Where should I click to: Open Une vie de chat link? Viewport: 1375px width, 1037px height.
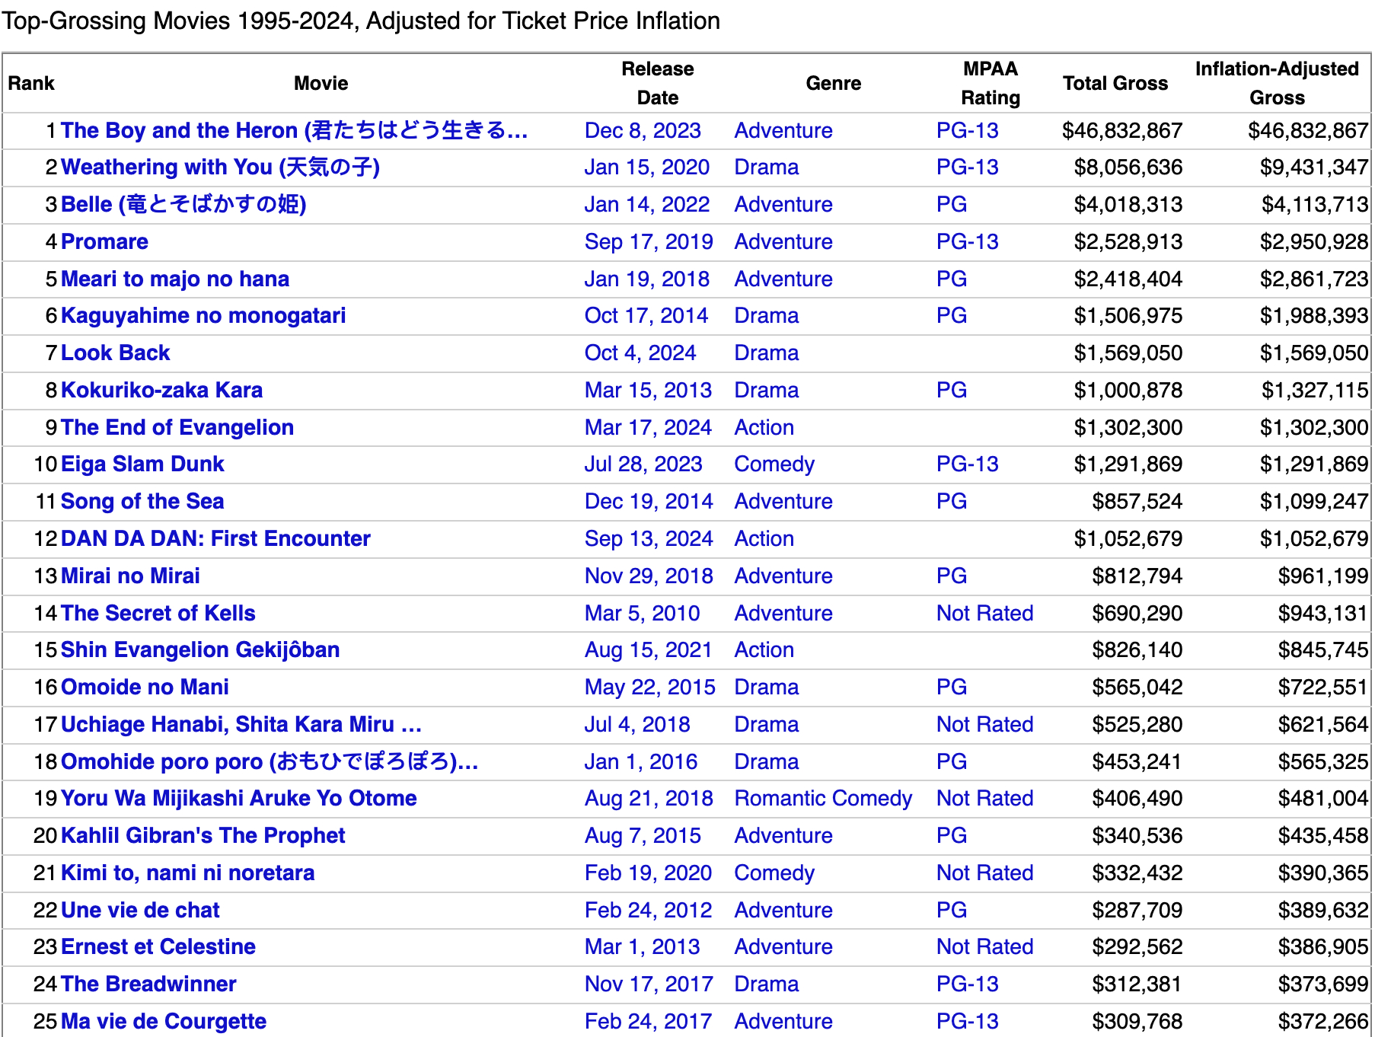pyautogui.click(x=140, y=910)
